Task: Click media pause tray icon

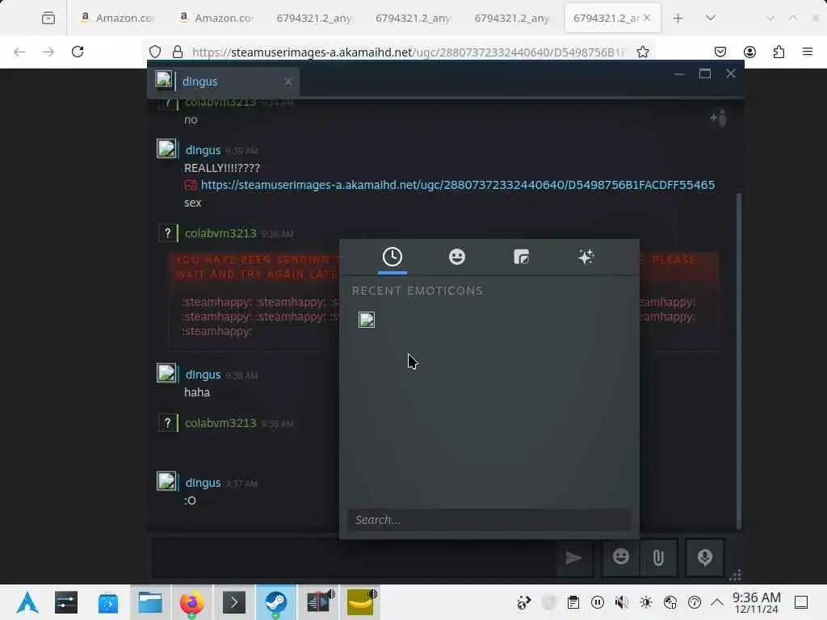Action: [598, 602]
